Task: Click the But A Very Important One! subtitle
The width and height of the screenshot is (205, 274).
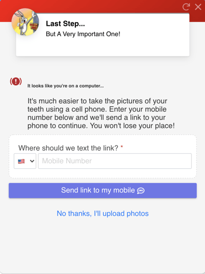Action: click(x=83, y=34)
